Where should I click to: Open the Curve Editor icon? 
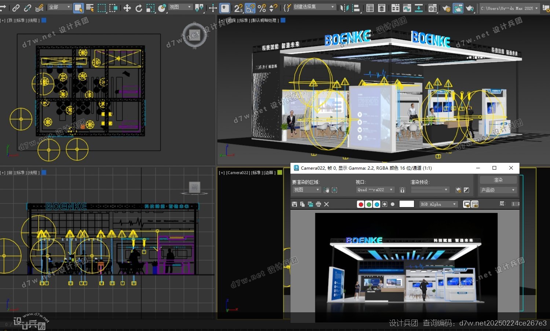[x=407, y=8]
